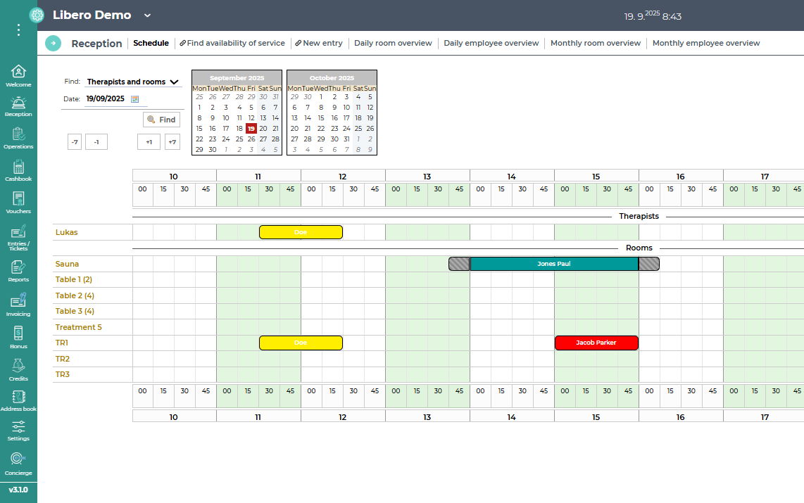Open the Entries / Tickets sidebar icon
This screenshot has height=503, width=804.
[x=18, y=237]
